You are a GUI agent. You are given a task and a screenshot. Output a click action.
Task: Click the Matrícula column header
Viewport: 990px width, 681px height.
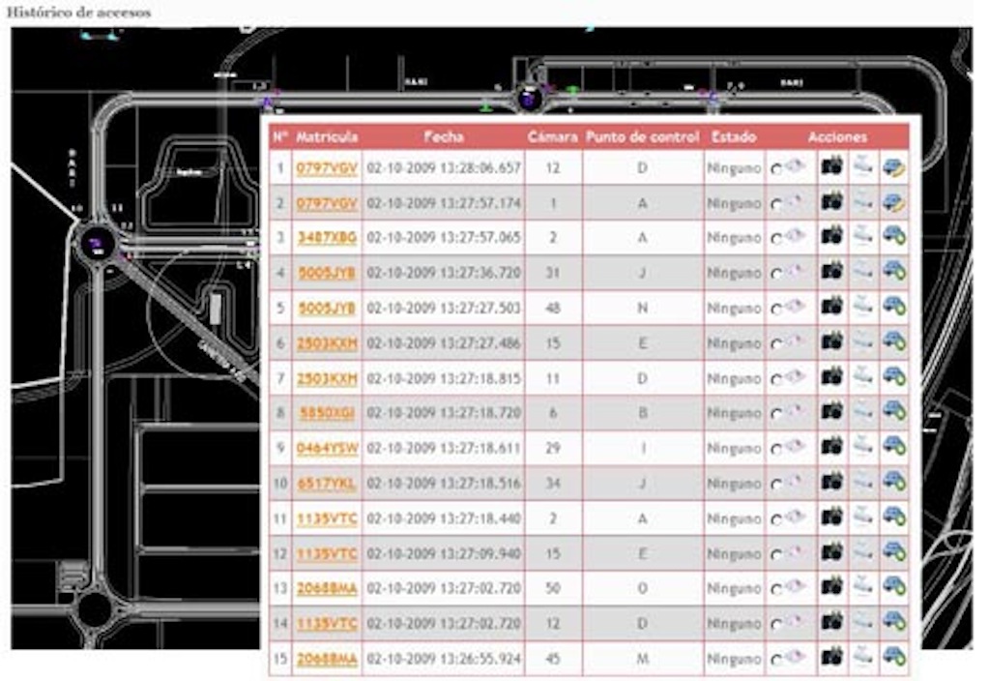pyautogui.click(x=327, y=137)
